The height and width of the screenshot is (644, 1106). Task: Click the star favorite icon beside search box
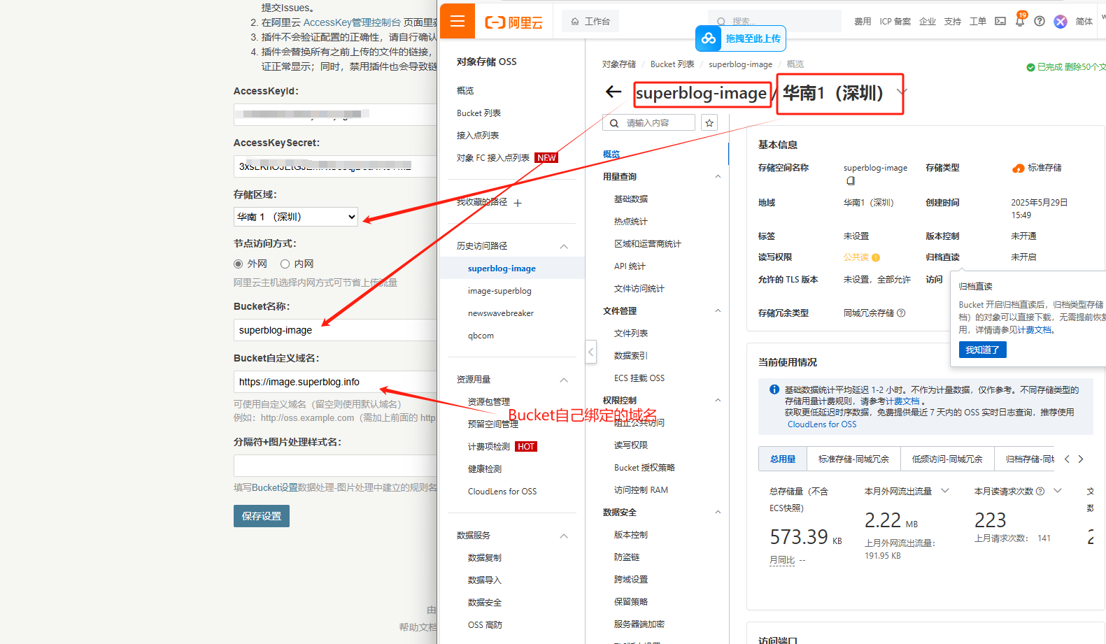(x=709, y=122)
